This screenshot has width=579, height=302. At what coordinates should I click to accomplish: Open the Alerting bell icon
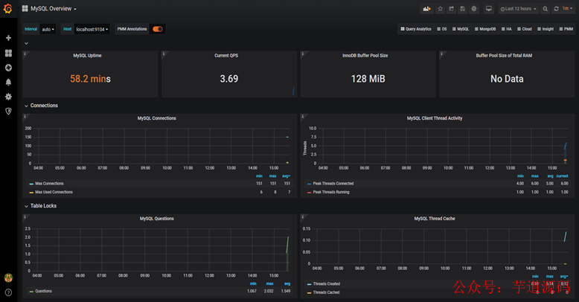(8, 82)
